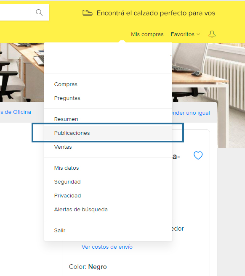Select Compras from the menu

coord(108,84)
